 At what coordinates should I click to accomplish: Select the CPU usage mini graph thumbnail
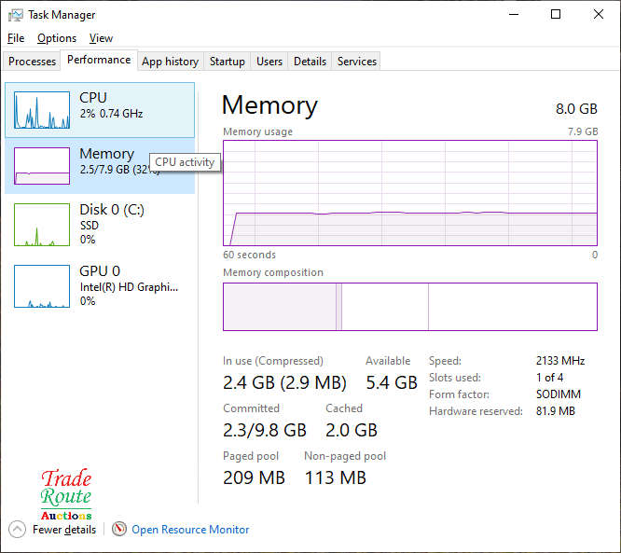click(42, 110)
